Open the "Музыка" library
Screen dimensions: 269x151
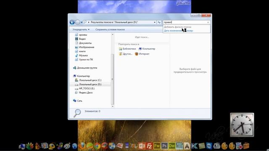(81, 55)
